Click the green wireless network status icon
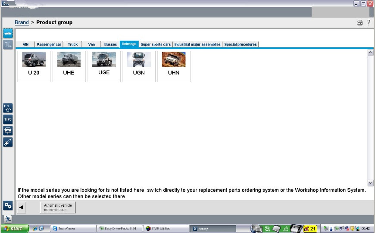Viewport: 375px width, 233px height. coord(285,229)
